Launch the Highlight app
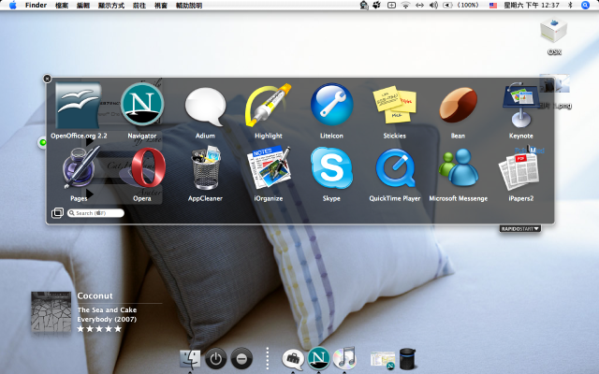This screenshot has height=374, width=599. [269, 105]
